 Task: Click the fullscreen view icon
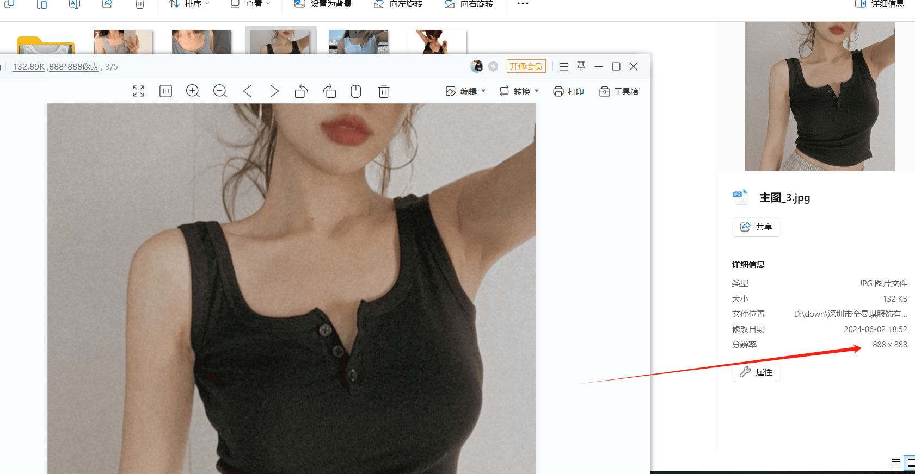pos(139,91)
